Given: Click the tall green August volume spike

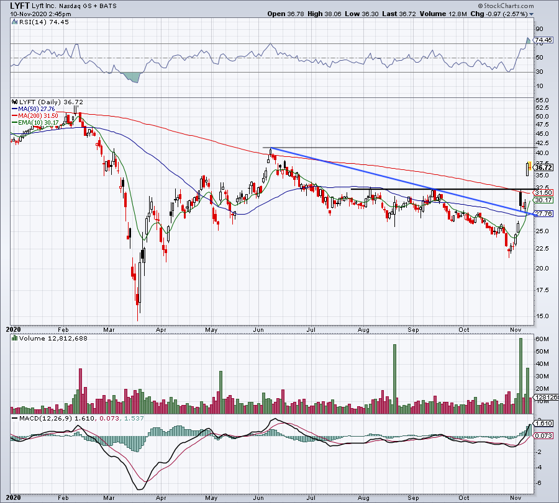Looking at the screenshot, I should [x=394, y=379].
